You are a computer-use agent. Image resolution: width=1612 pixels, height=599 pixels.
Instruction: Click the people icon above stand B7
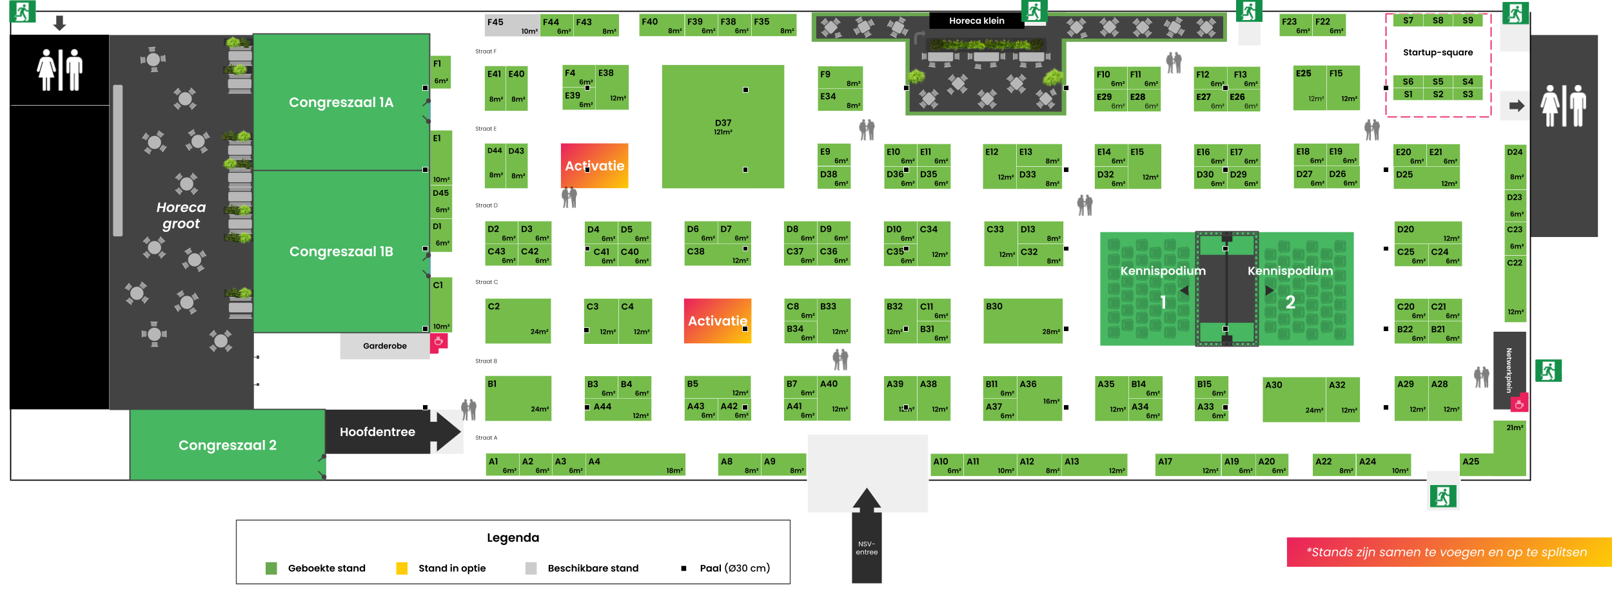[x=840, y=359]
